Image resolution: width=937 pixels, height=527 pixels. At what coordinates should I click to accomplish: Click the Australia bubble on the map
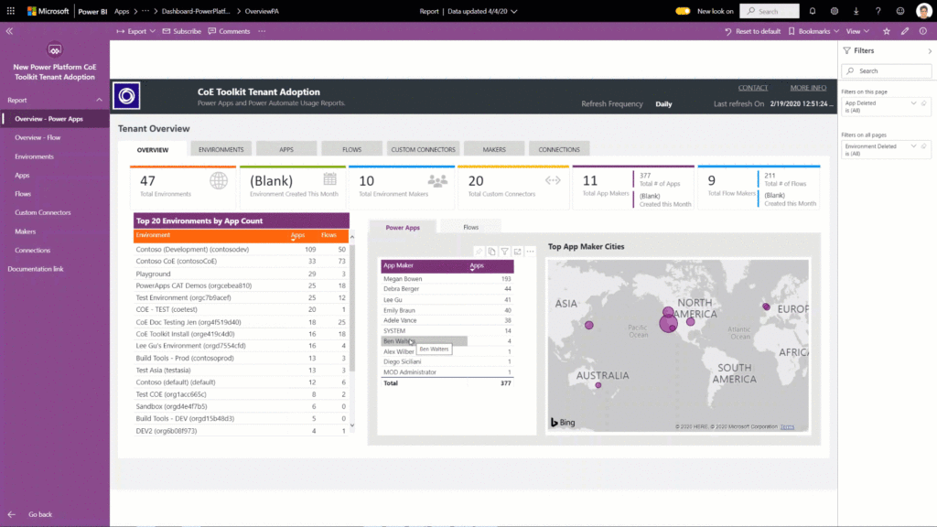(x=598, y=385)
